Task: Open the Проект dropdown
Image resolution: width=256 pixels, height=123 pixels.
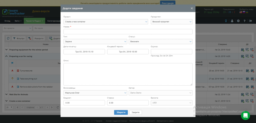Action: (105, 22)
